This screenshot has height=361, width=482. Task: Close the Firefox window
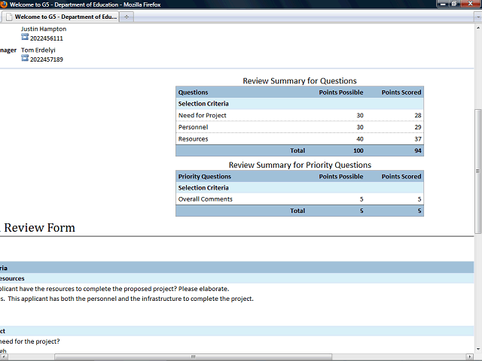(471, 4)
